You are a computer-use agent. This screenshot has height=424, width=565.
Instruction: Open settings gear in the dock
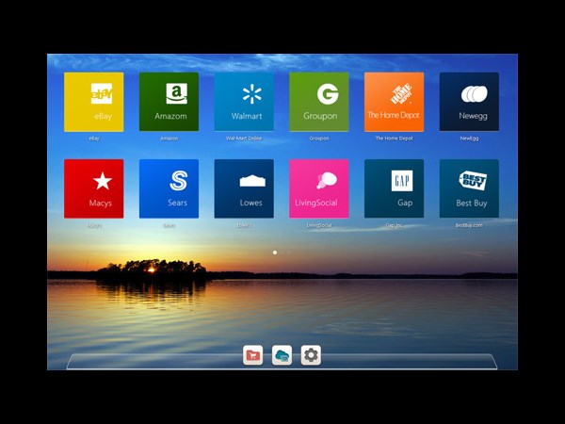[311, 355]
